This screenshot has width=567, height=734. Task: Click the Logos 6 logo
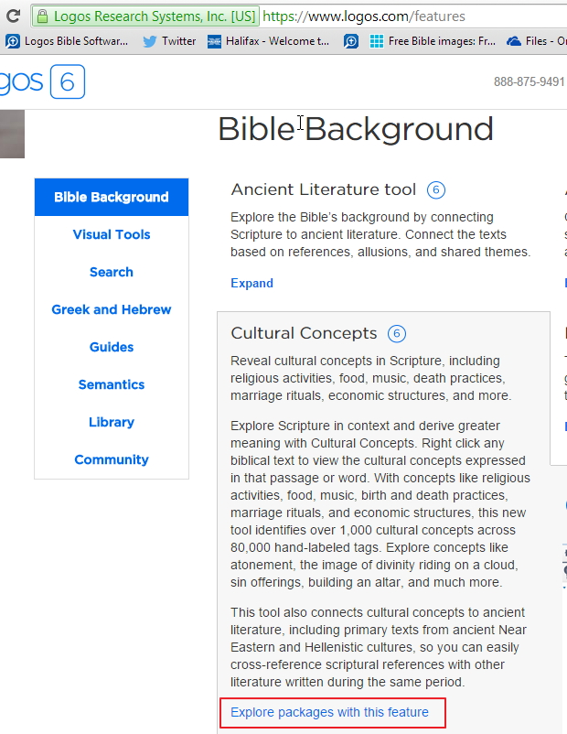(x=42, y=82)
